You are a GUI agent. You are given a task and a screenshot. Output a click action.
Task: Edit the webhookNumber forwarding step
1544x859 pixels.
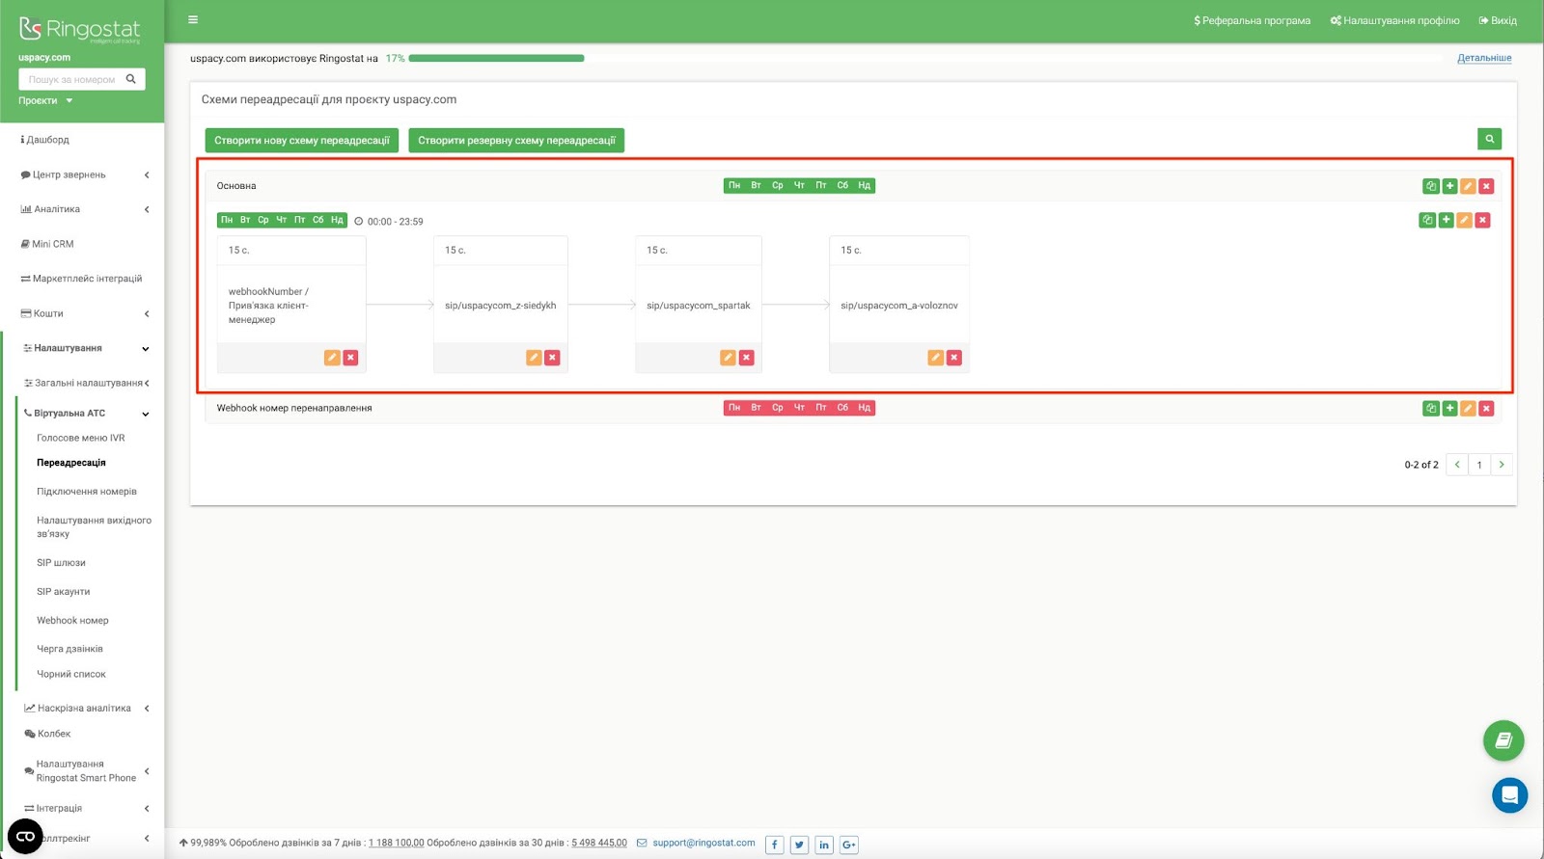332,358
